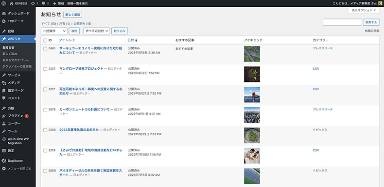Open GENESIS site home icon
The image size is (384, 187).
coord(12,3)
